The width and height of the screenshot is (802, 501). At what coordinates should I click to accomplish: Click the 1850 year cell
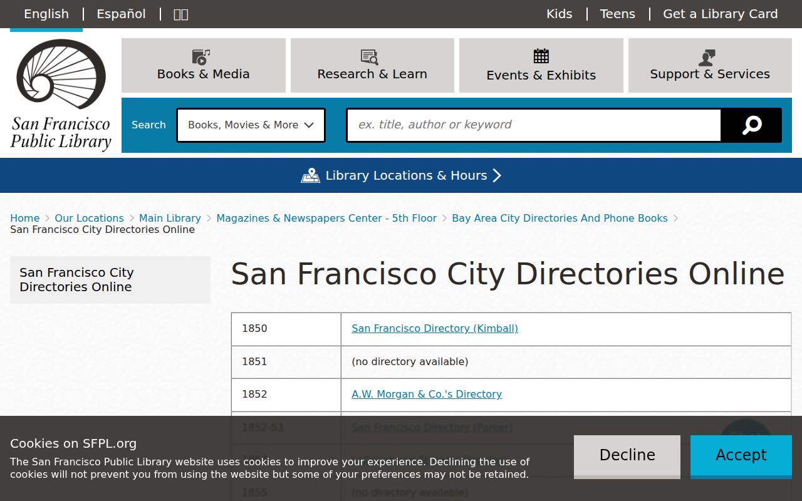286,329
